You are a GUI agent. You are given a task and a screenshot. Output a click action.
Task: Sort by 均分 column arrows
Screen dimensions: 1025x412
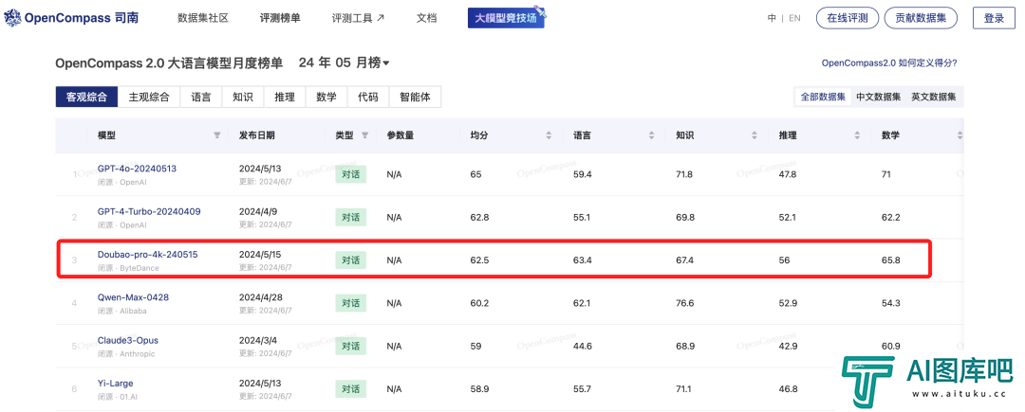[549, 135]
